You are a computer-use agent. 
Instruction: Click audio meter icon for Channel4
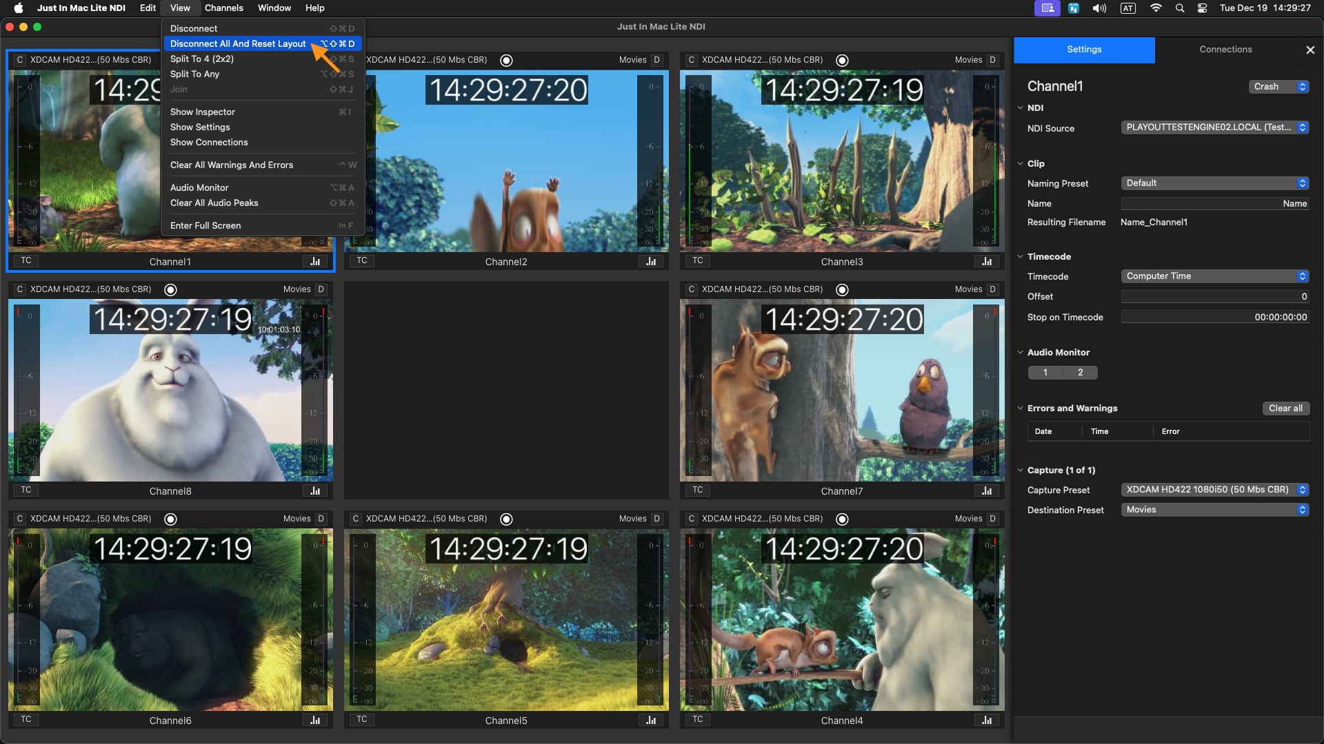987,720
